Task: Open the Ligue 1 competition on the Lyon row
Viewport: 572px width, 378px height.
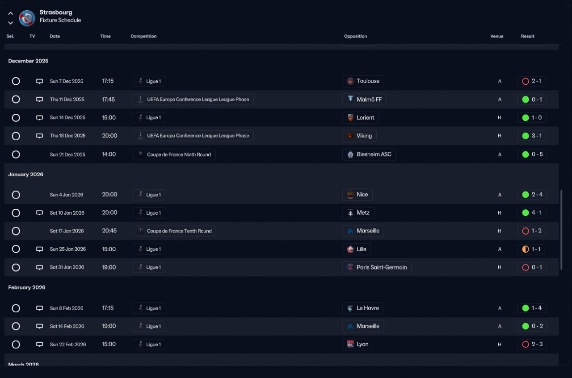Action: [149, 345]
